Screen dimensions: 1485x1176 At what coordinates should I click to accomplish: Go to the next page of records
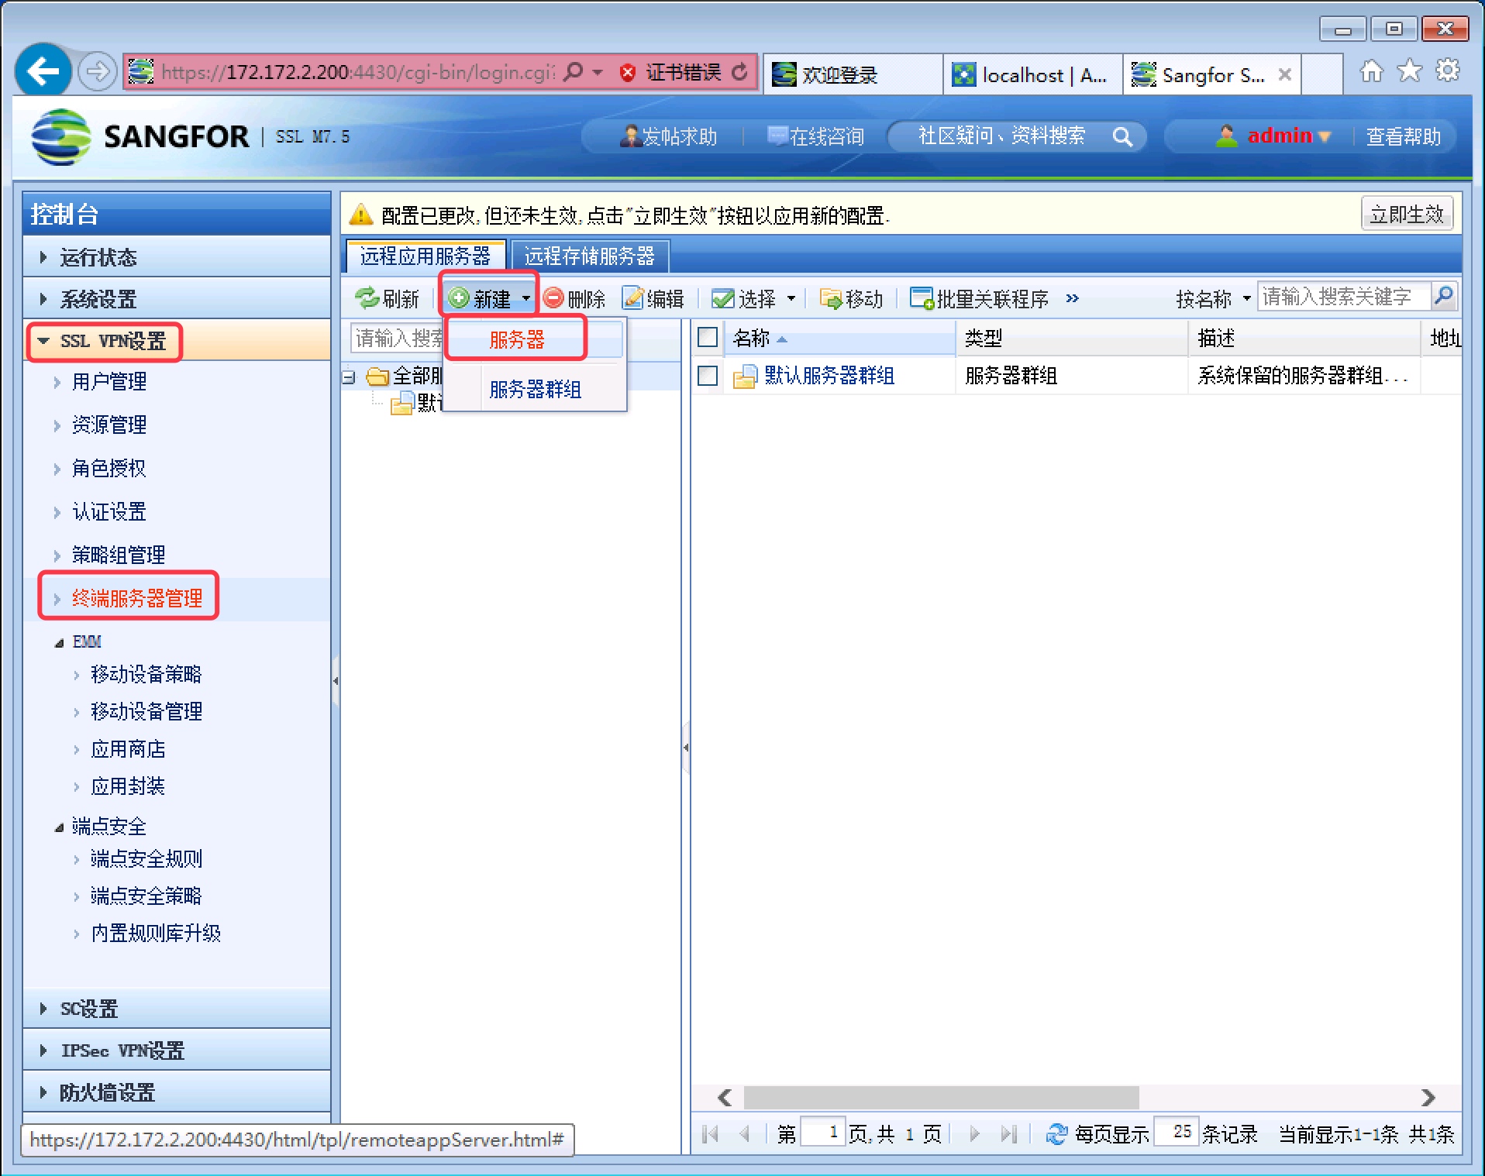click(975, 1134)
